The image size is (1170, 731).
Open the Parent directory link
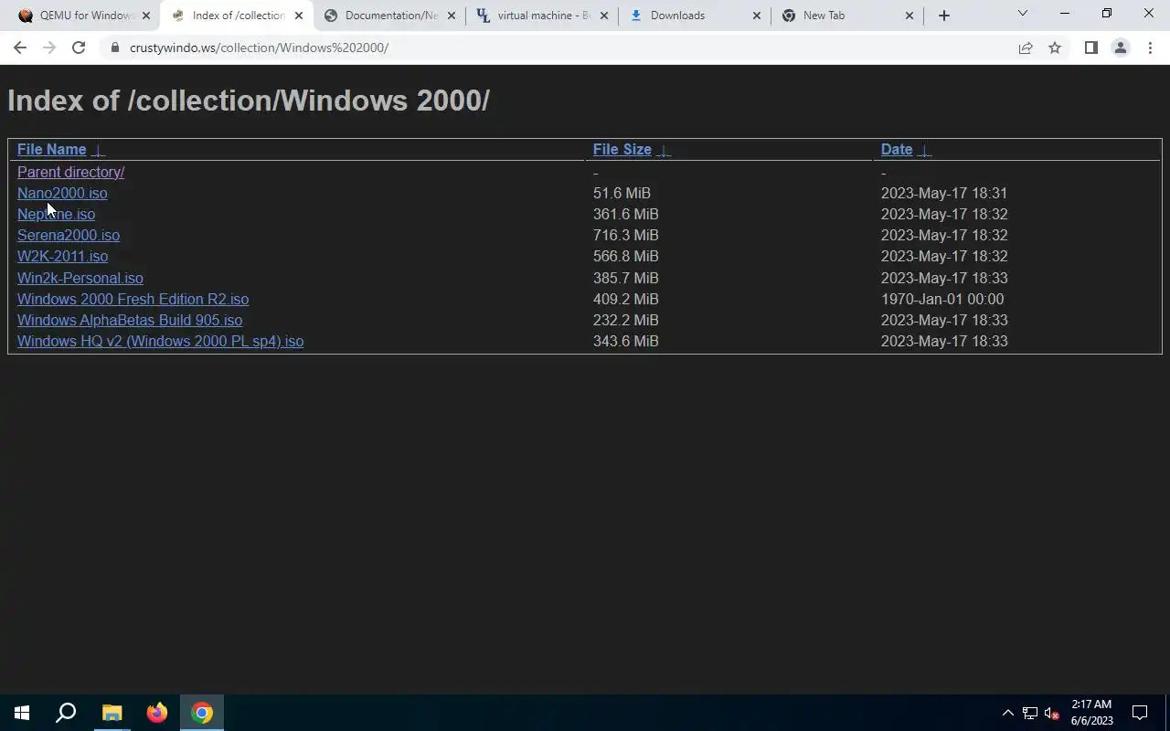click(70, 172)
